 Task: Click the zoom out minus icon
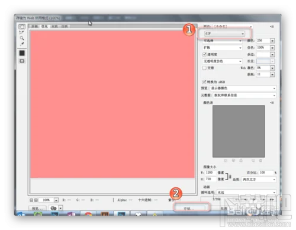pyautogui.click(x=31, y=200)
